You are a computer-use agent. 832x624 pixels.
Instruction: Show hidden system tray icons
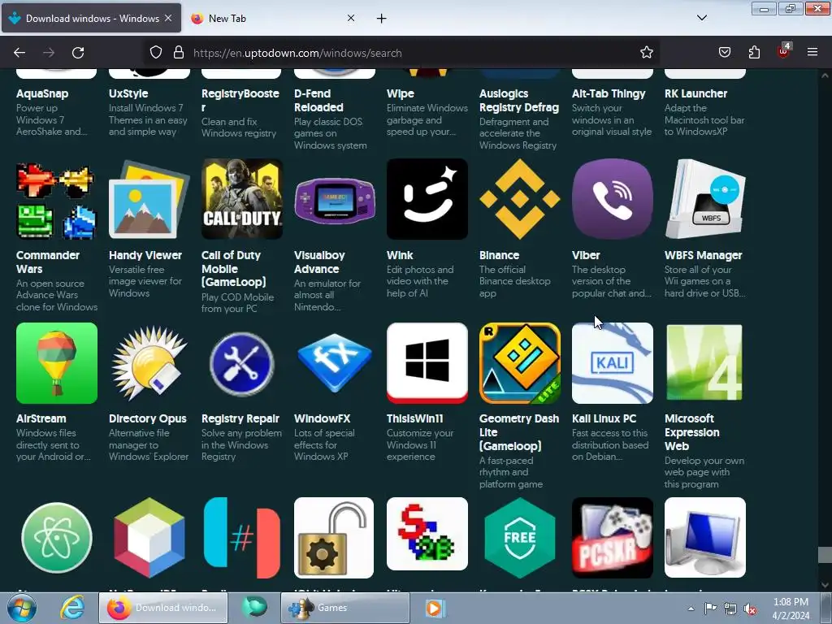(691, 609)
